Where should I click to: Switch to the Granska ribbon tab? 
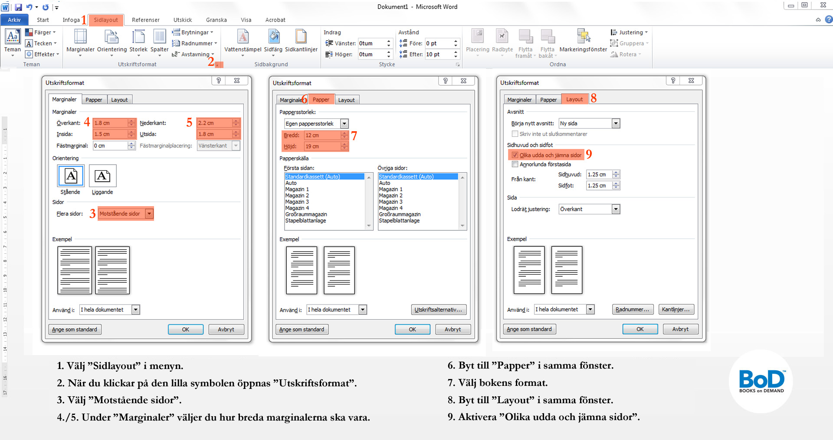coord(216,20)
